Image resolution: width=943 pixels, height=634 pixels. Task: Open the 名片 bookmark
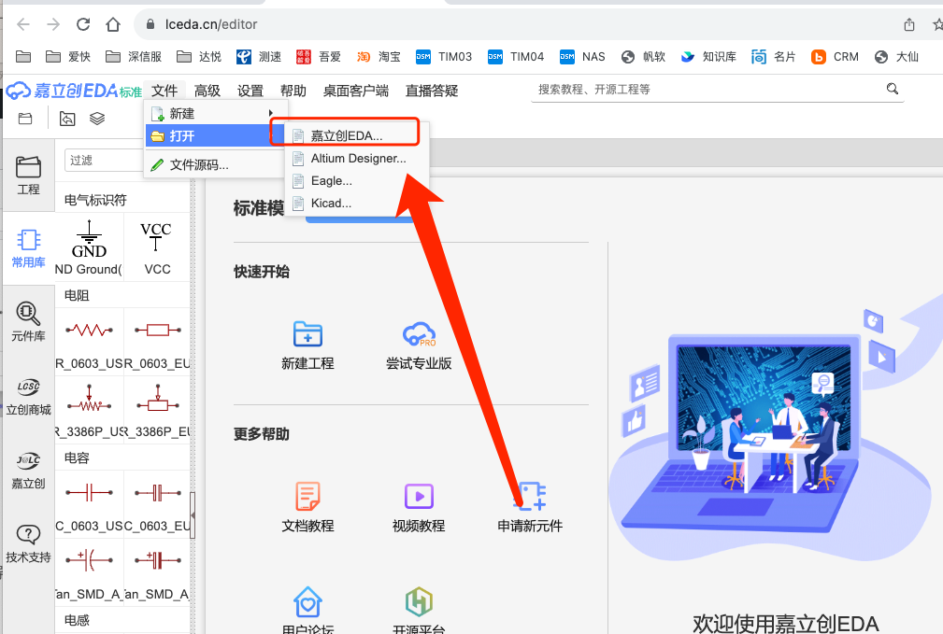[x=774, y=56]
